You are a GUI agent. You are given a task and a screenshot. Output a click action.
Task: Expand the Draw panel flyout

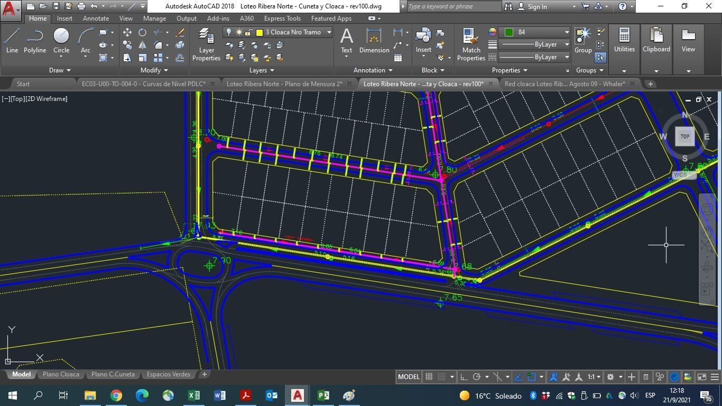(60, 70)
